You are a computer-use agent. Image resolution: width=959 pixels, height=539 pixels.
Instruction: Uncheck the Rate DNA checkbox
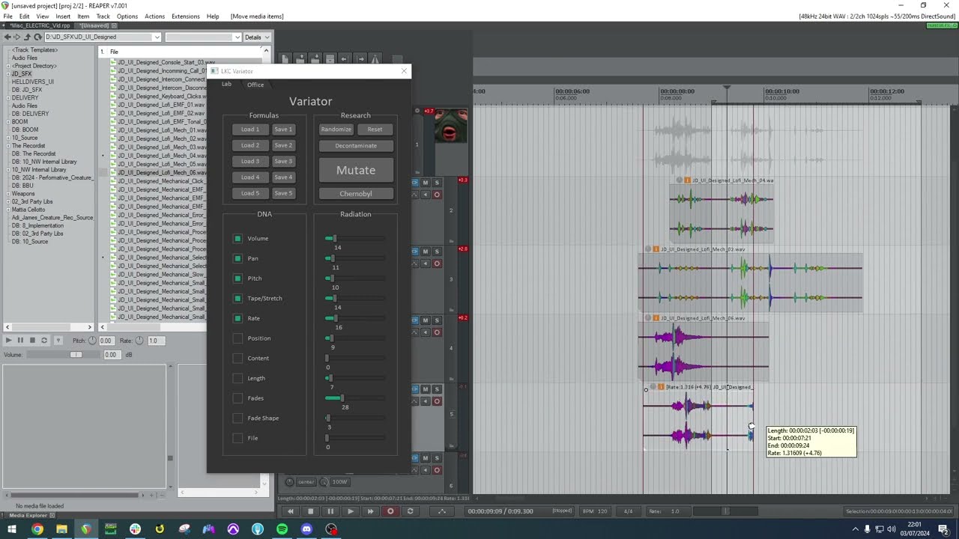point(238,318)
